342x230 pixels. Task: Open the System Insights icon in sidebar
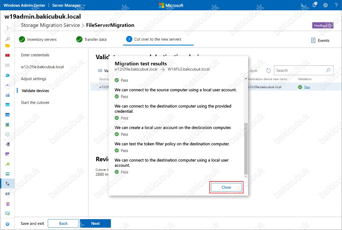point(7,204)
